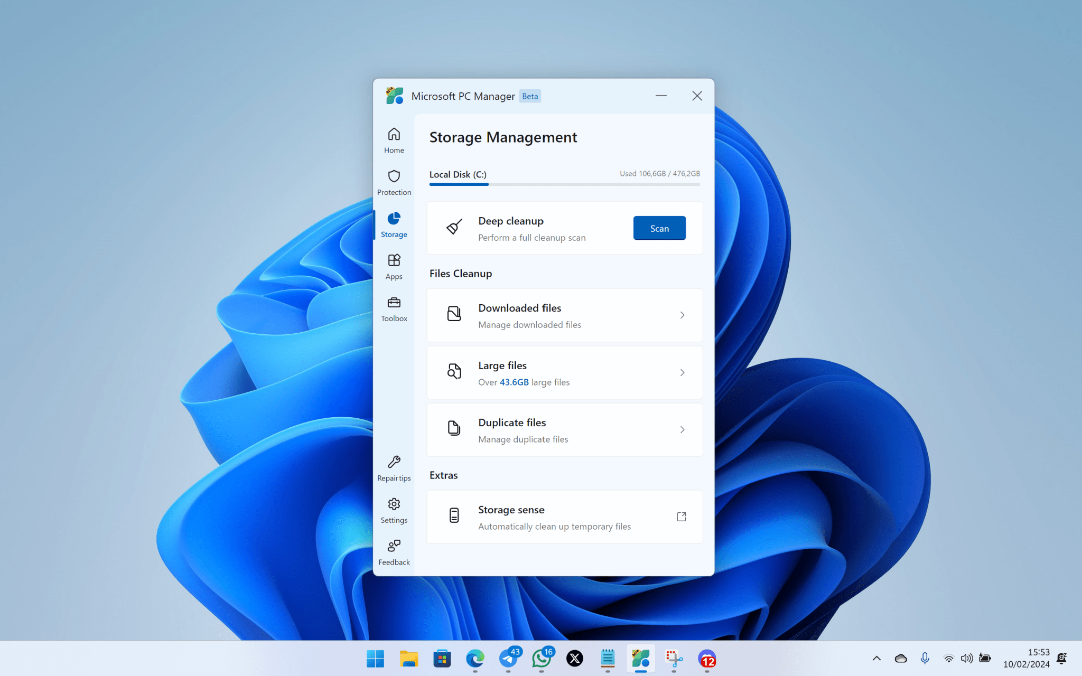The image size is (1082, 676).
Task: Expand the Duplicate files entry
Action: tap(683, 429)
